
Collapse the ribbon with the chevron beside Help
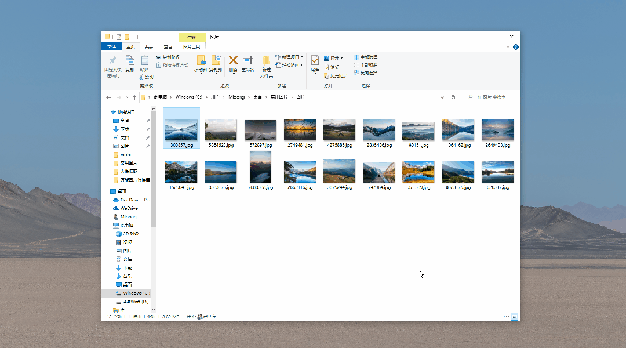pos(508,47)
